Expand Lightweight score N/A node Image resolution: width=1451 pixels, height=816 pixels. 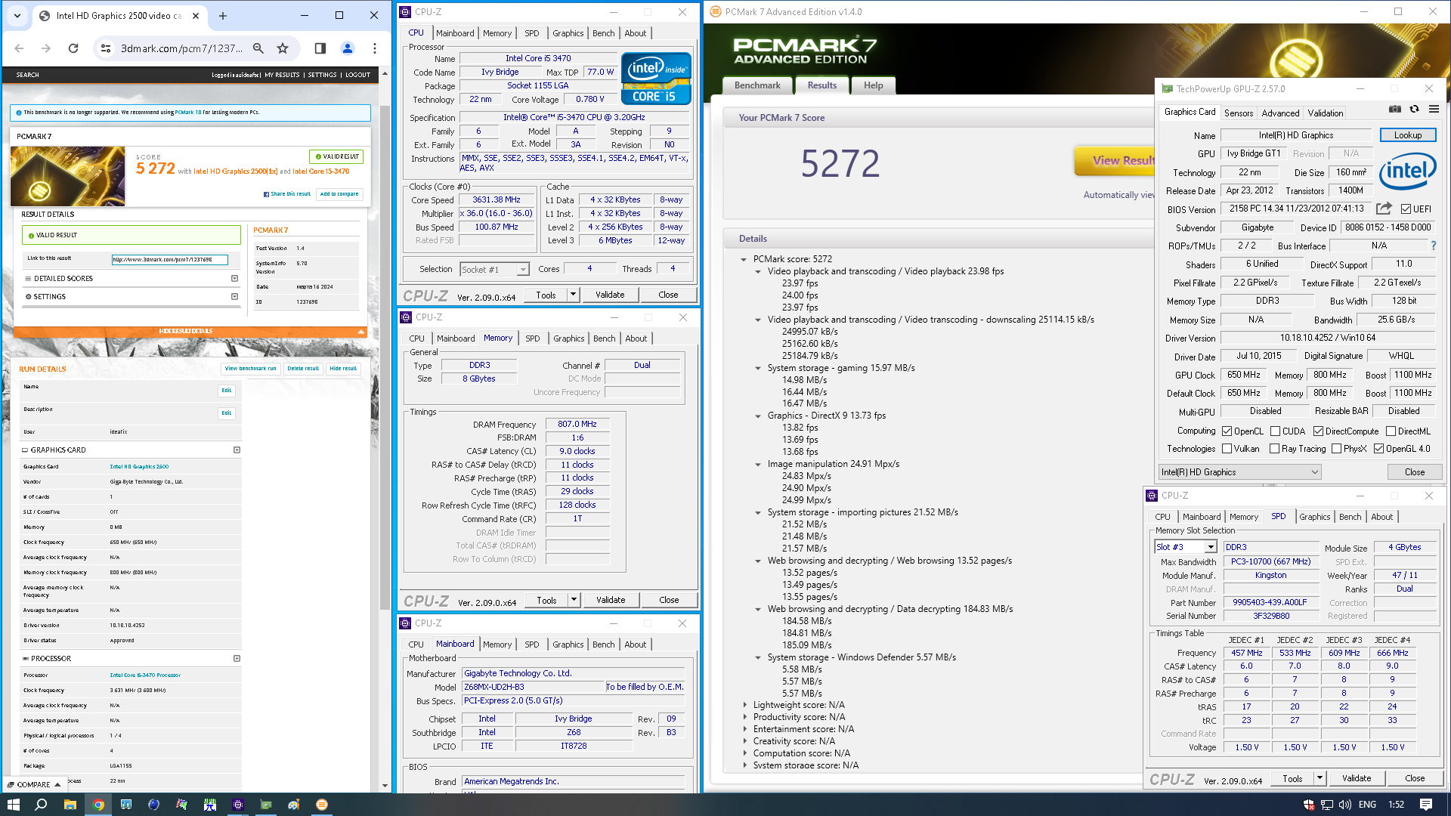click(x=745, y=705)
